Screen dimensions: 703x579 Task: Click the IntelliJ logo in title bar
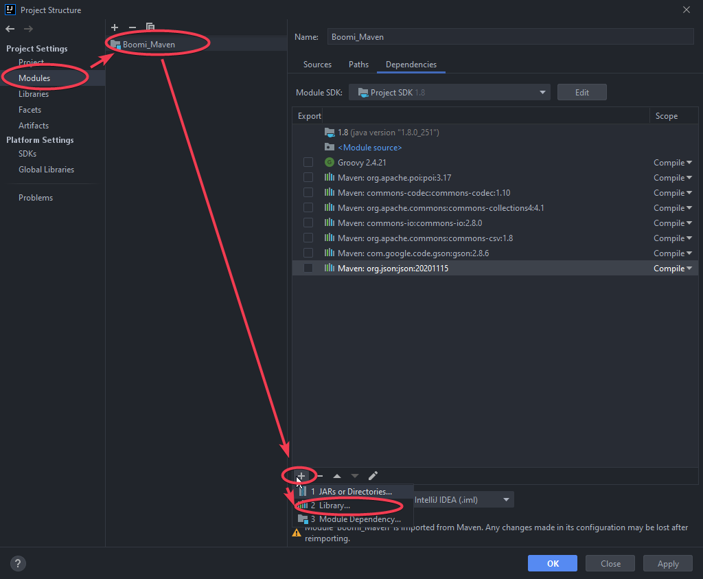click(10, 10)
